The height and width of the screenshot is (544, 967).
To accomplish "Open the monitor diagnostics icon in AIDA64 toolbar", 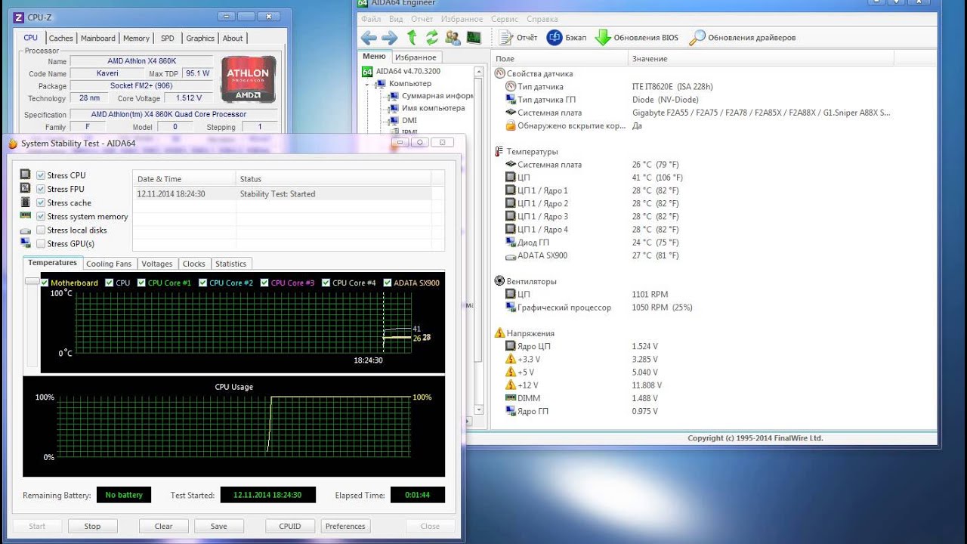I will pos(474,38).
